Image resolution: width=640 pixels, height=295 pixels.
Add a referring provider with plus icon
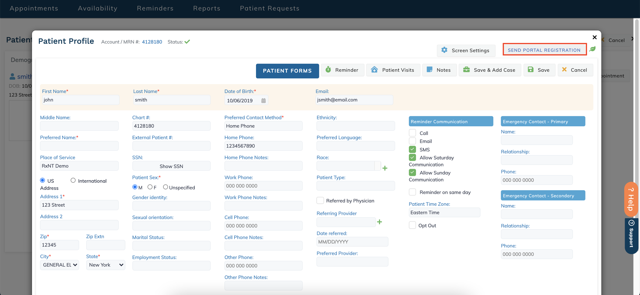tap(380, 222)
